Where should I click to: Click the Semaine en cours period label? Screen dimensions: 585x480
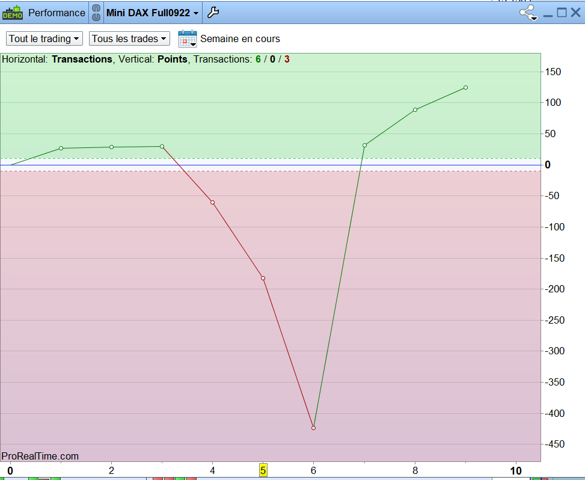(240, 38)
